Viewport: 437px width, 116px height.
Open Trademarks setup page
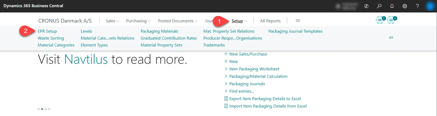[x=214, y=45]
